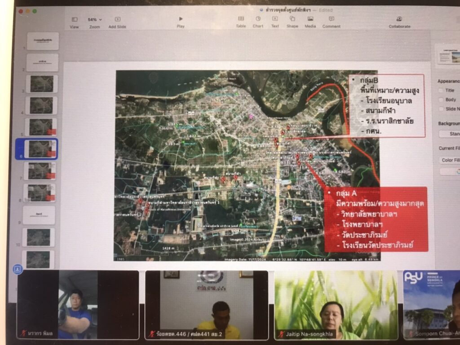Insert a Chart

pyautogui.click(x=258, y=22)
